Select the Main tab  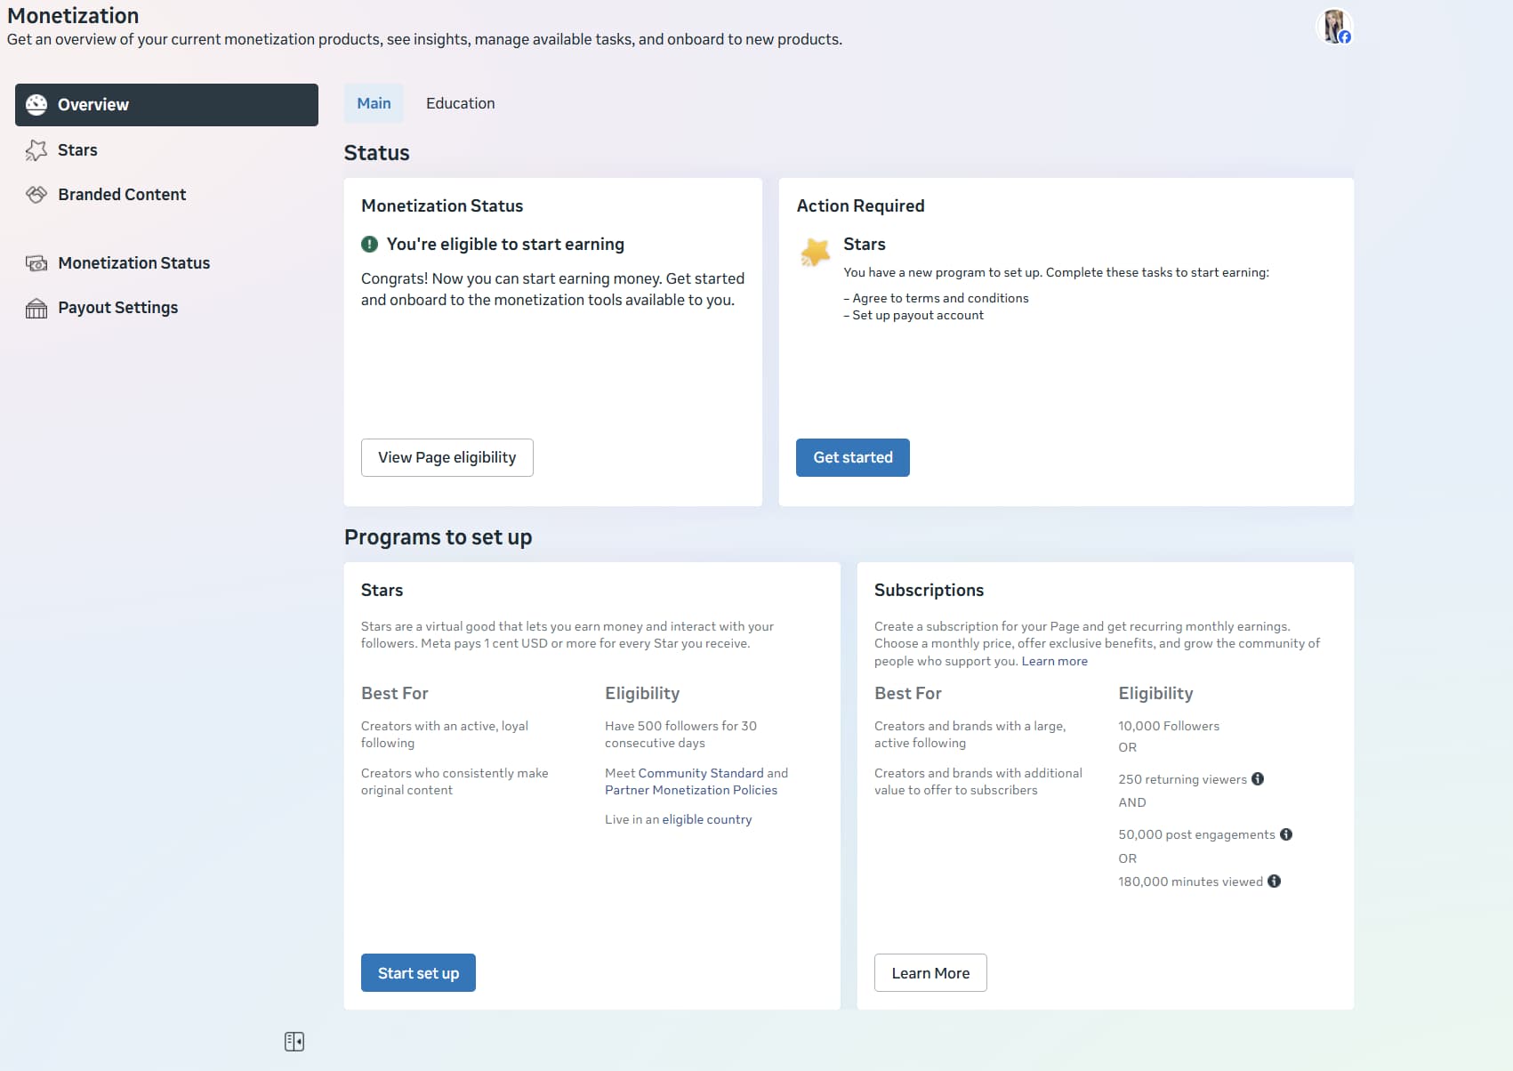click(x=374, y=103)
